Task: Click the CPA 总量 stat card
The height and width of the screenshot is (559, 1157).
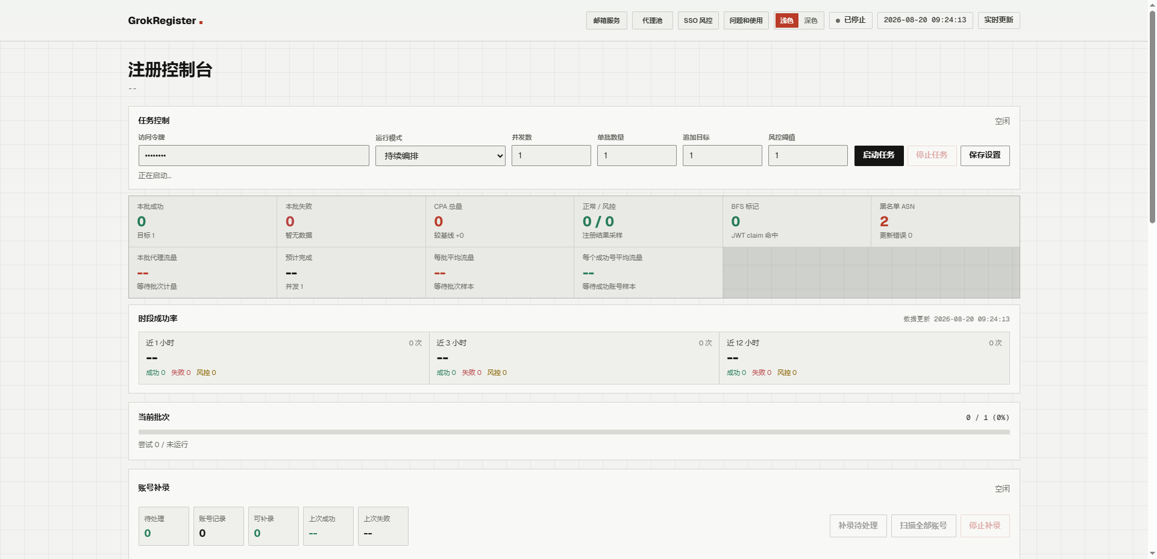Action: tap(500, 221)
